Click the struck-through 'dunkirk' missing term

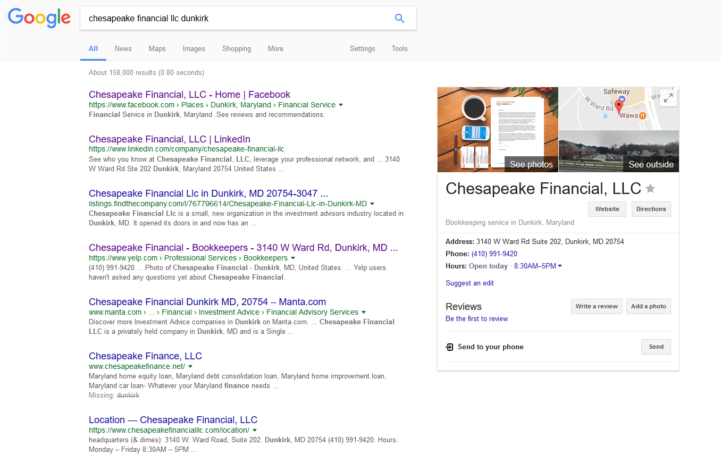coord(128,395)
